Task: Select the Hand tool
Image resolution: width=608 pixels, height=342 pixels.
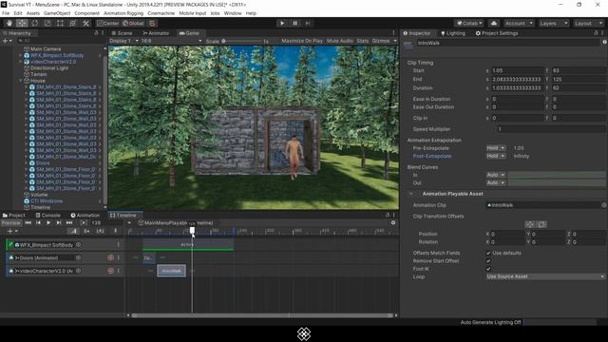Action: pos(9,23)
